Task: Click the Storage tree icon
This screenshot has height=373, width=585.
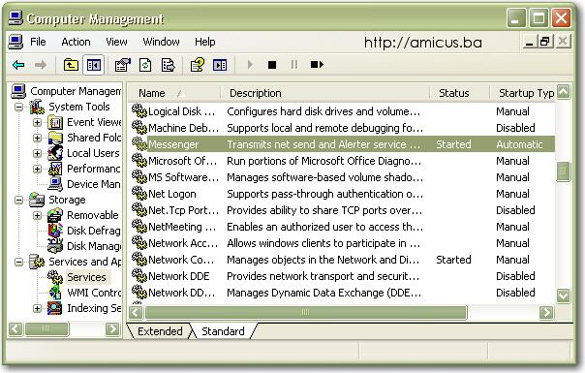Action: 37,200
